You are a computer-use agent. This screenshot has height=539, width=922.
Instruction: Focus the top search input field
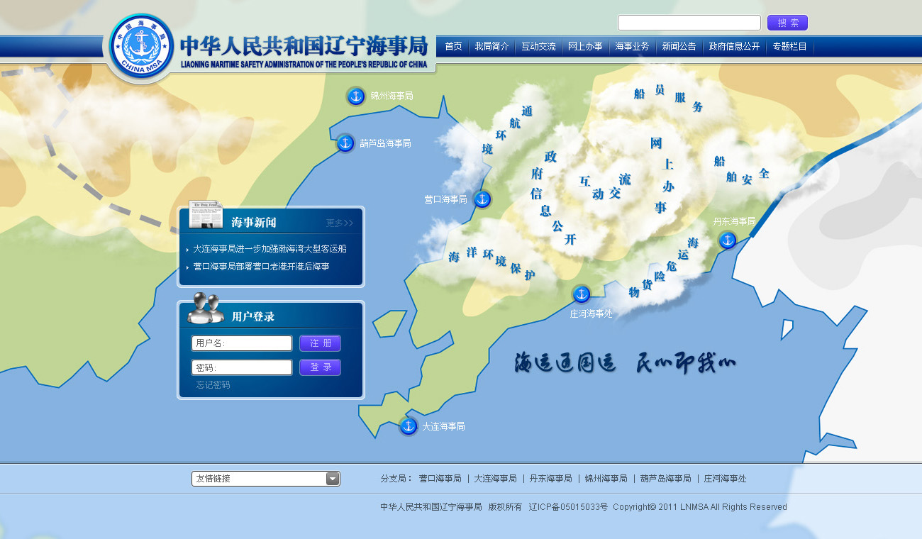[689, 23]
